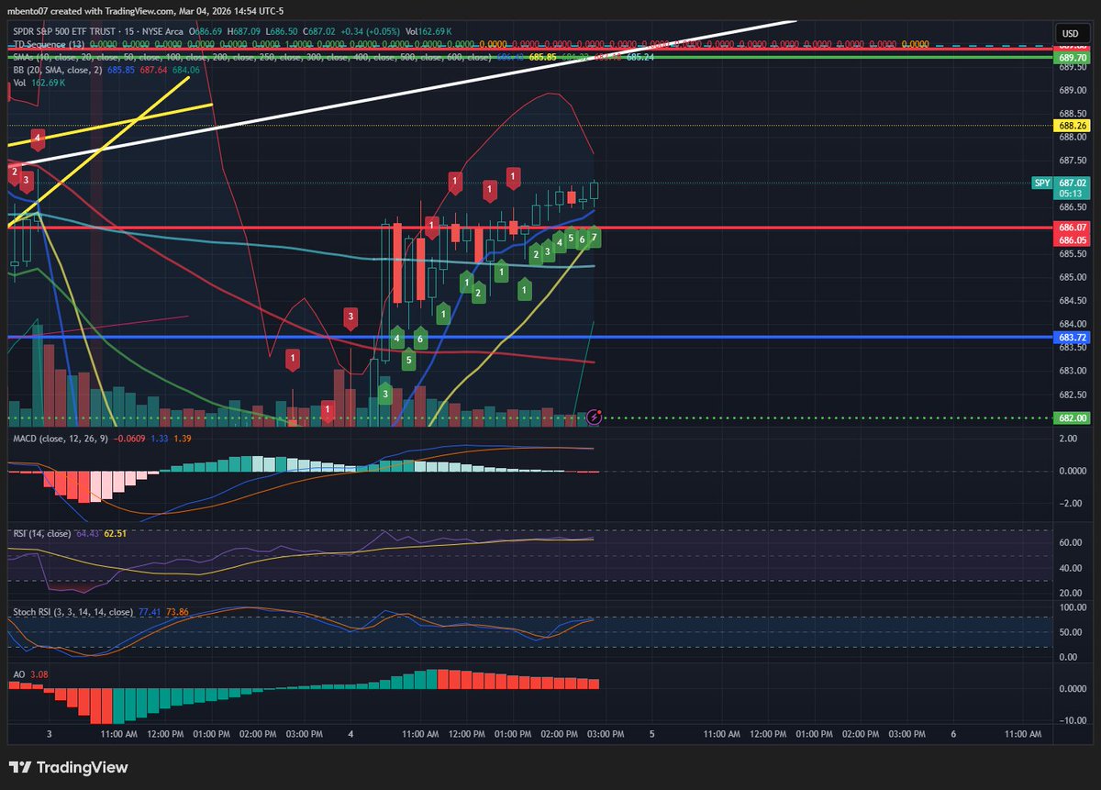Select the Stoch RSI (3, 3, 14, 14, close) legend
The width and height of the screenshot is (1101, 790).
tap(73, 610)
